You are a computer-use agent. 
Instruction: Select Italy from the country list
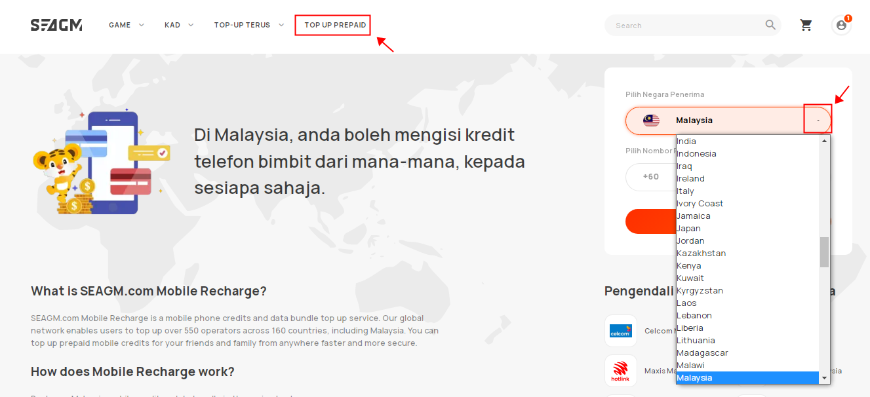(x=747, y=191)
